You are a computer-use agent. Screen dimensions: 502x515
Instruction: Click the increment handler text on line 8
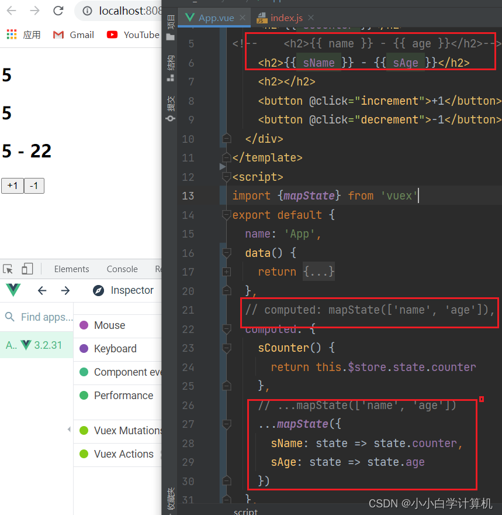390,101
